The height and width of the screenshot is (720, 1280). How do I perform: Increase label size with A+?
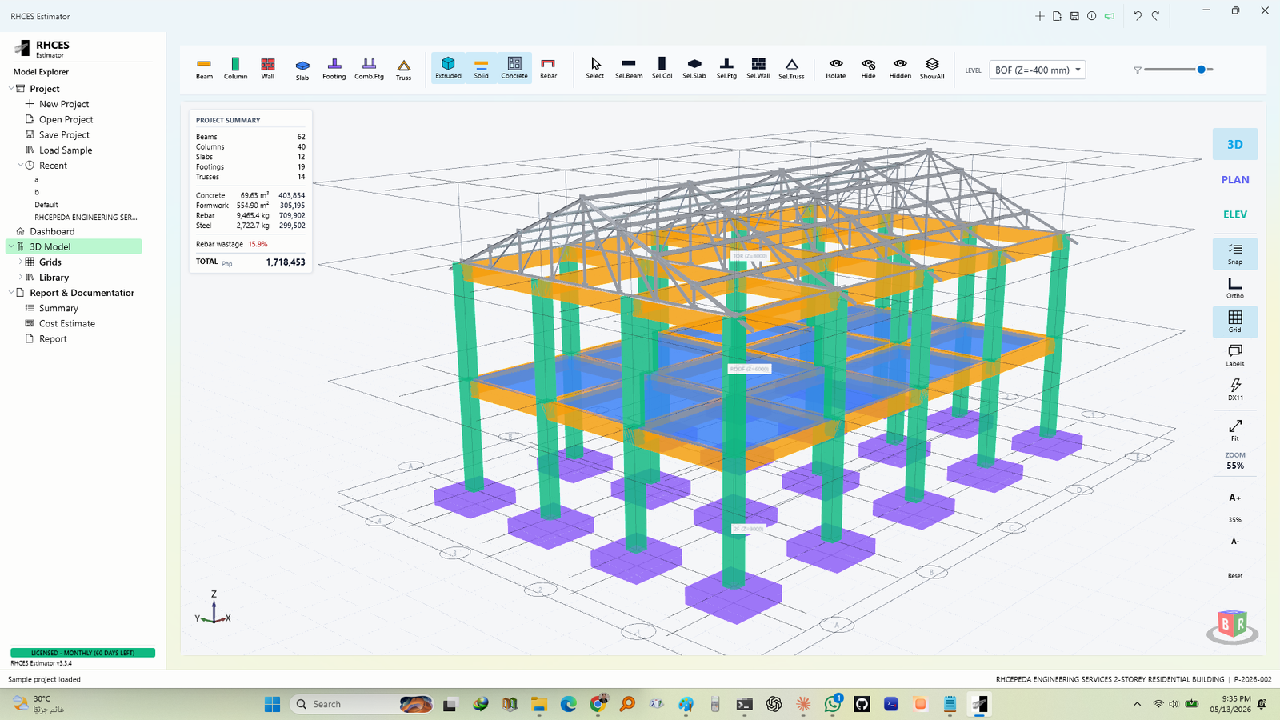(1235, 498)
